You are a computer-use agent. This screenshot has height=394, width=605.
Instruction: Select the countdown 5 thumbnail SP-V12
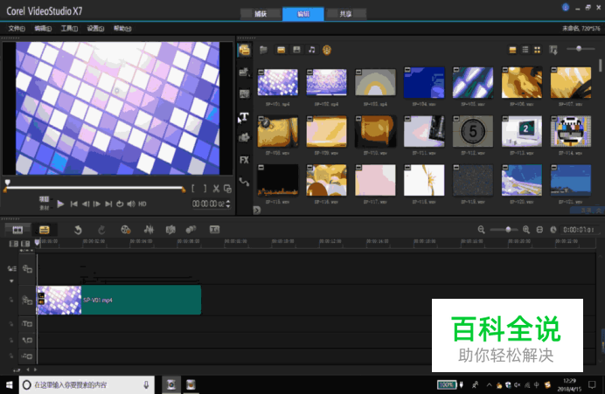(x=473, y=131)
